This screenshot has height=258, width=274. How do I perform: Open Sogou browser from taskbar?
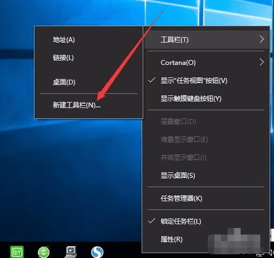(97, 252)
